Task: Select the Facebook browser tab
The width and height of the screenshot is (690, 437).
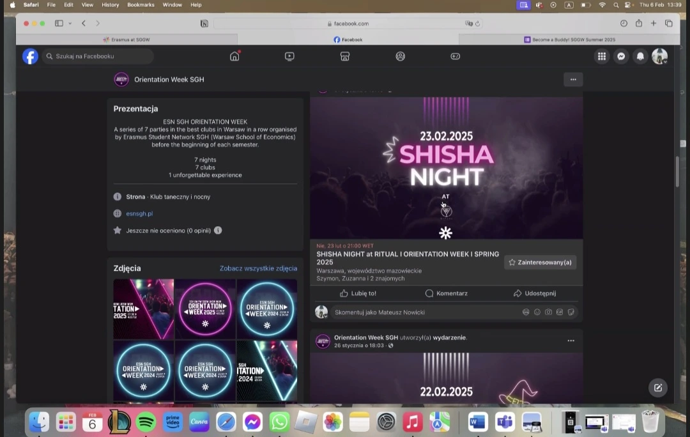Action: click(x=348, y=40)
